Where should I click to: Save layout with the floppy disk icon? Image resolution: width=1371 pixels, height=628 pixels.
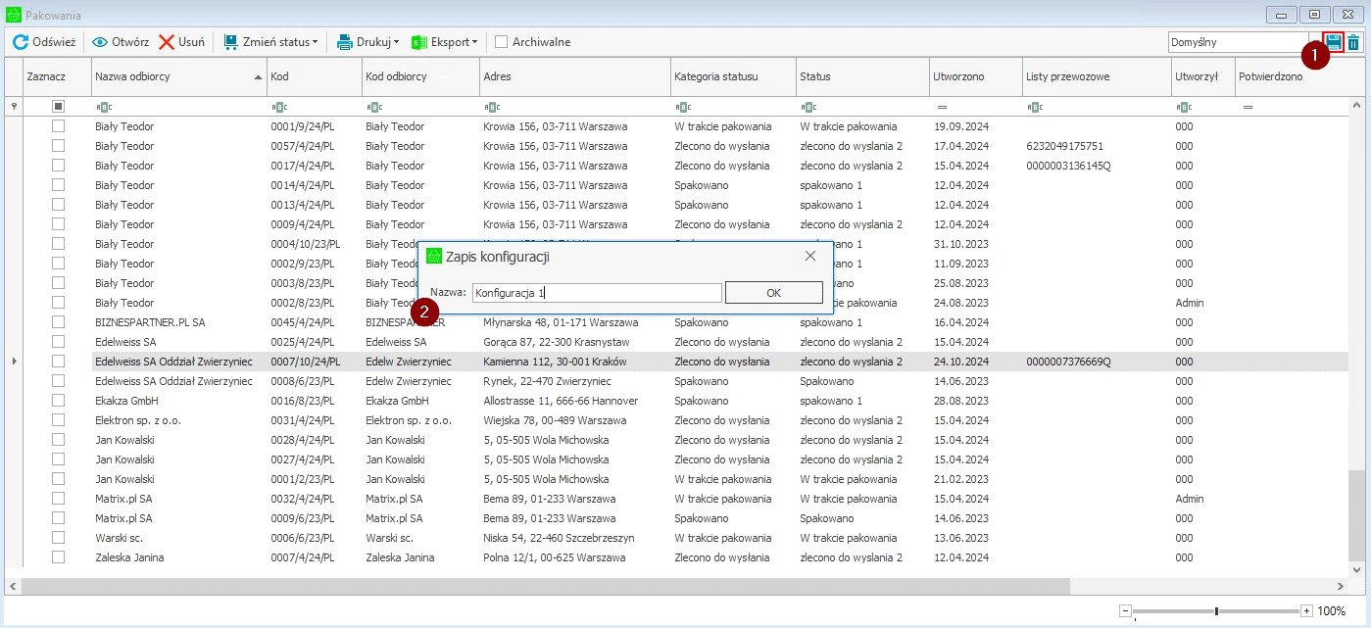(x=1333, y=42)
